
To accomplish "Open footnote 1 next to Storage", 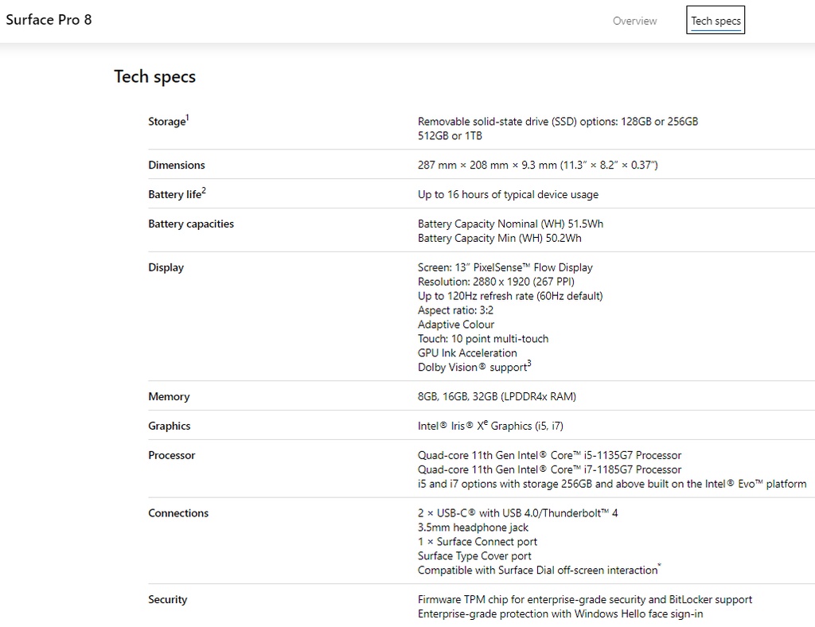I will pyautogui.click(x=187, y=118).
